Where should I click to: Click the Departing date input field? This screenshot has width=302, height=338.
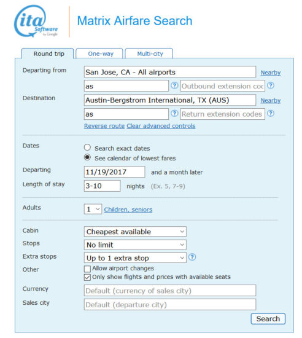(x=114, y=172)
